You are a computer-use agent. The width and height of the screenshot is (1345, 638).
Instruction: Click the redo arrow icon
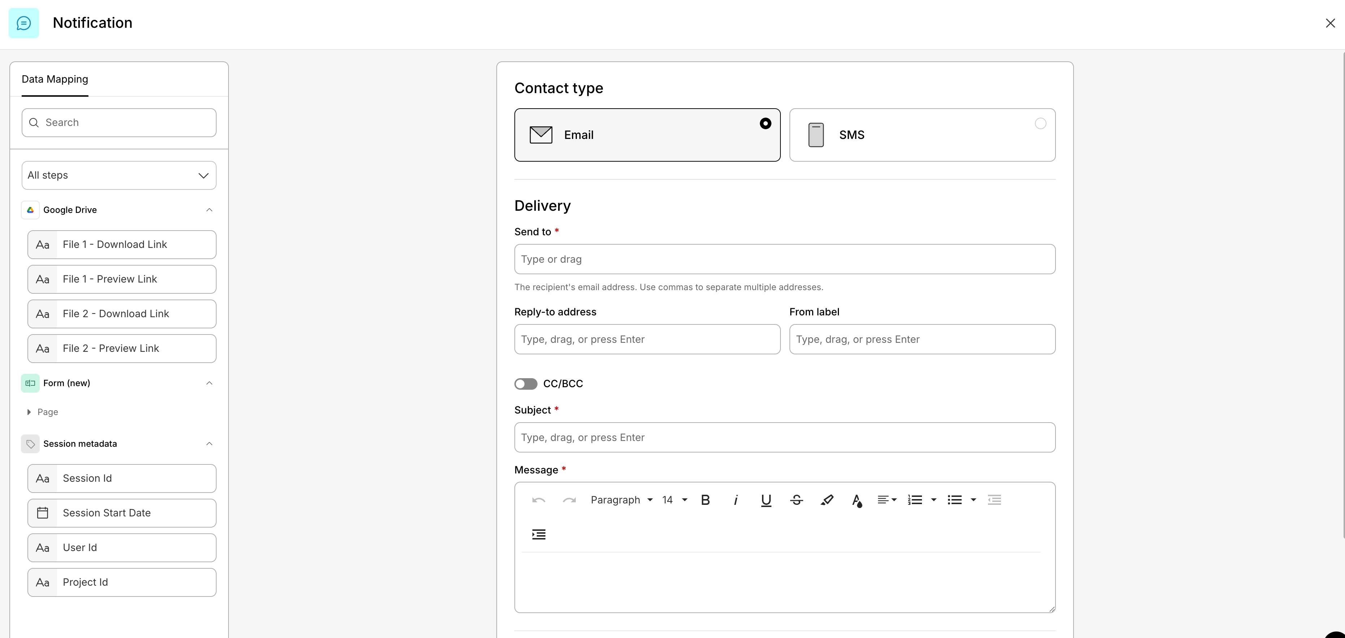click(x=569, y=500)
